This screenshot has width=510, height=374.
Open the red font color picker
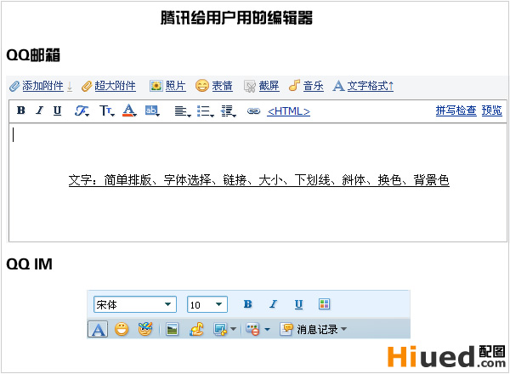pyautogui.click(x=129, y=110)
